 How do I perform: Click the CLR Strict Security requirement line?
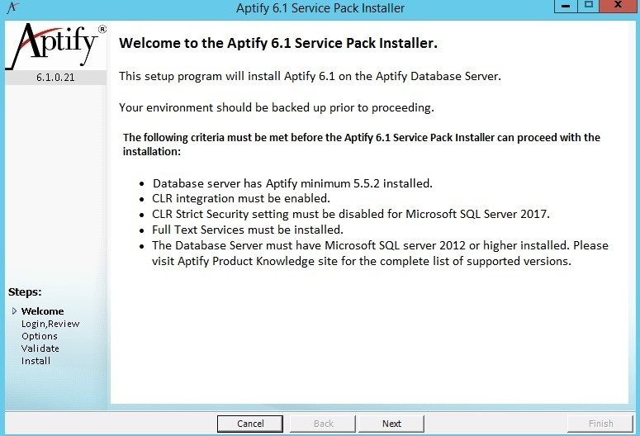(x=351, y=214)
